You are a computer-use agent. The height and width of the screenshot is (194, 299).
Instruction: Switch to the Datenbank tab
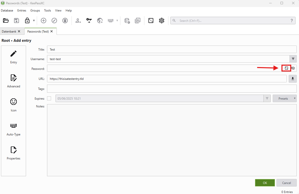coord(9,32)
